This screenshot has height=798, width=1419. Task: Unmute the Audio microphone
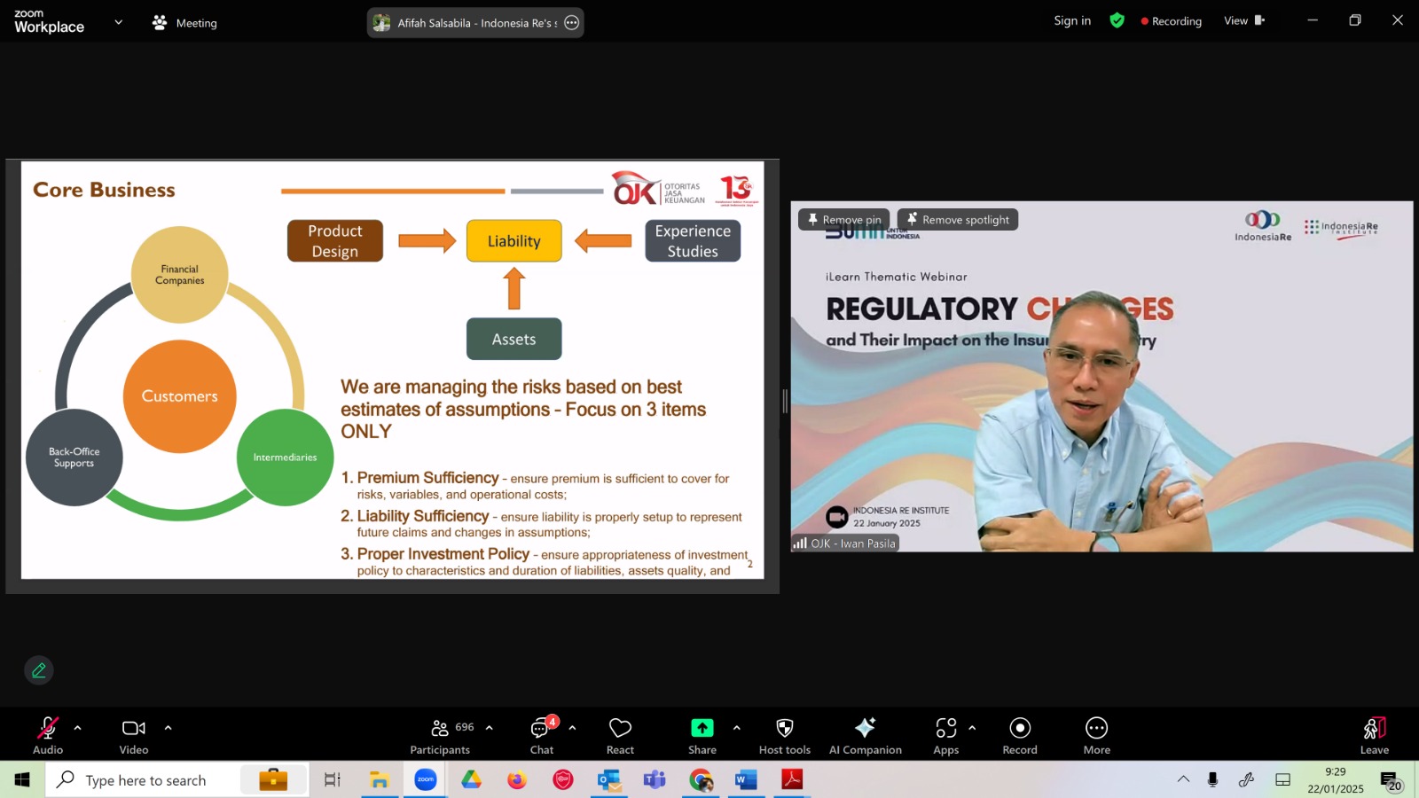click(48, 728)
